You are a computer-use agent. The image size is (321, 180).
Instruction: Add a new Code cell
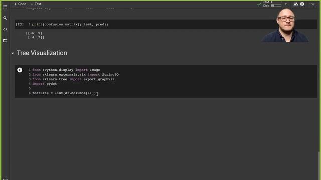click(x=20, y=4)
